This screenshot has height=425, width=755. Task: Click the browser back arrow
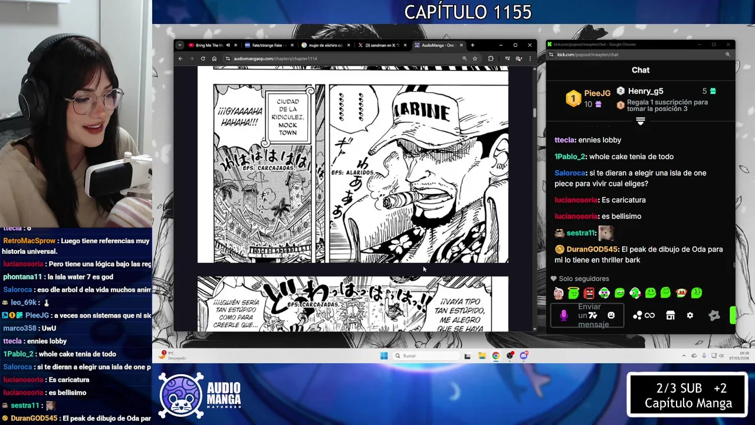(x=182, y=58)
